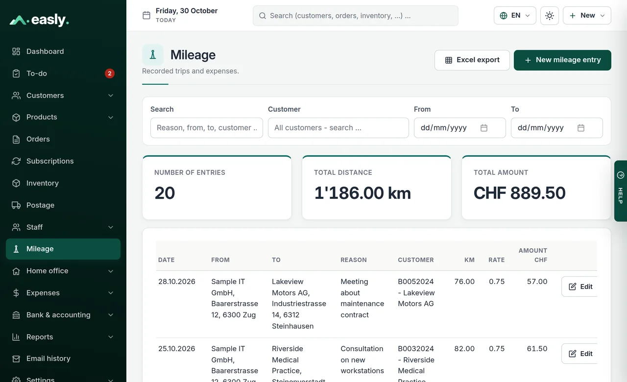Go to Mileage in the sidebar
This screenshot has width=627, height=382.
pos(63,249)
